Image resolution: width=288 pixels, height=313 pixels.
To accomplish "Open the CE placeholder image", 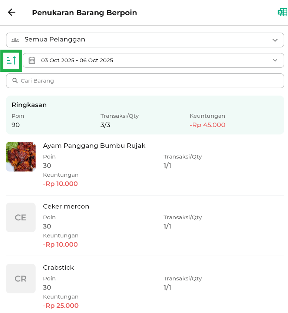I will click(x=21, y=217).
